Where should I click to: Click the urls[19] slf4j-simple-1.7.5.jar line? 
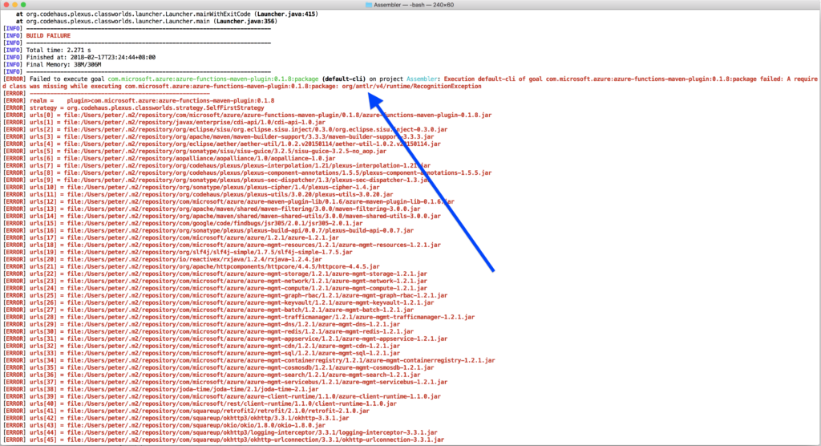pos(177,252)
